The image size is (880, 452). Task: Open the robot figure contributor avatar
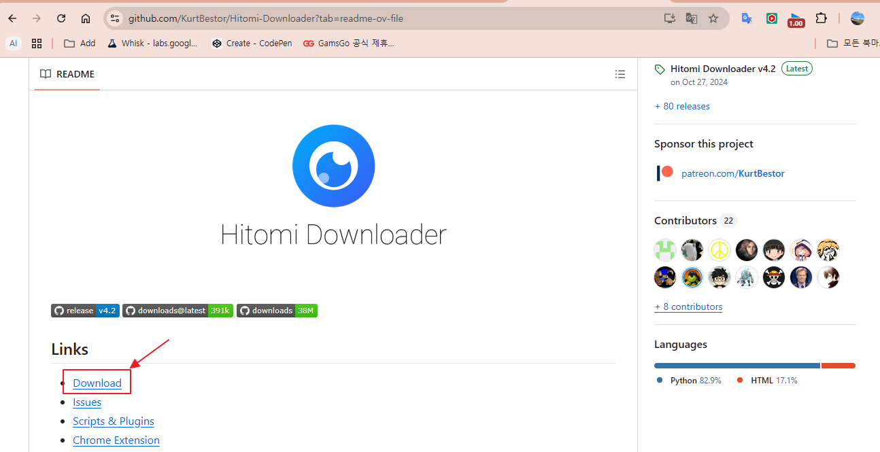(747, 277)
